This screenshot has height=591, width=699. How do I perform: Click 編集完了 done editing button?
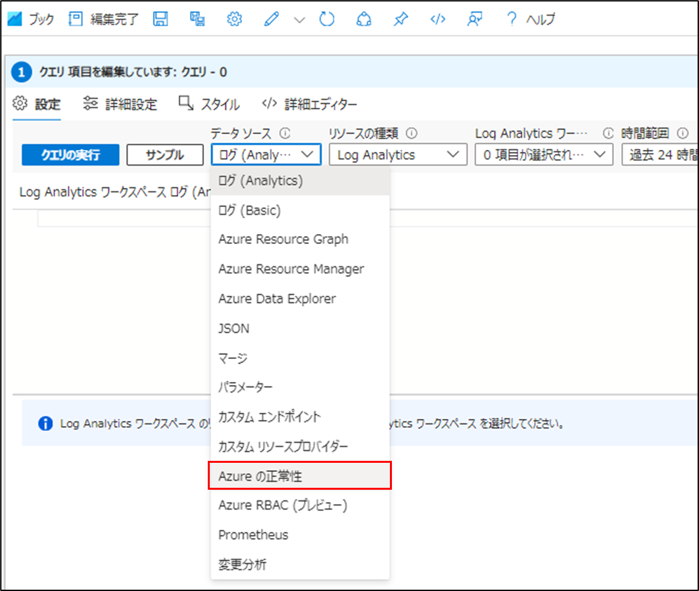point(103,19)
